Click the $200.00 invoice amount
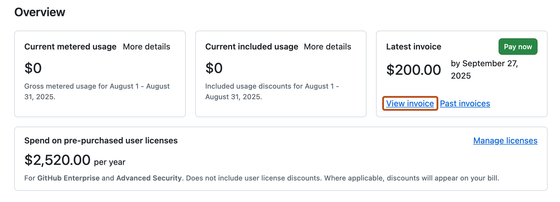The width and height of the screenshot is (560, 202). click(414, 69)
